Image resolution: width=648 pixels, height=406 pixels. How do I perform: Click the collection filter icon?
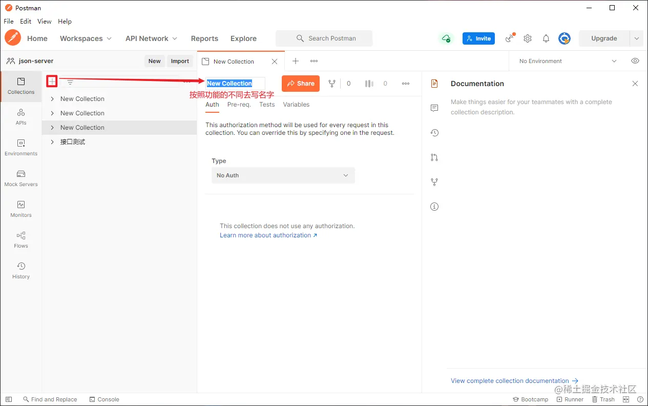coord(70,82)
